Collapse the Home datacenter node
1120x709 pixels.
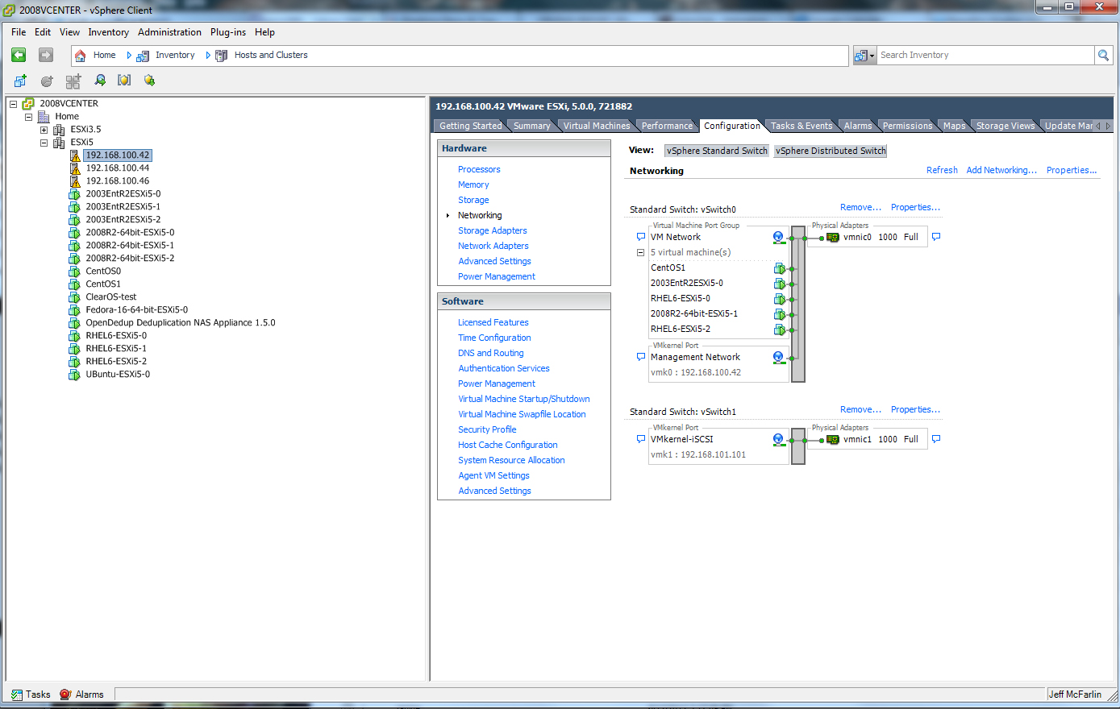point(28,117)
